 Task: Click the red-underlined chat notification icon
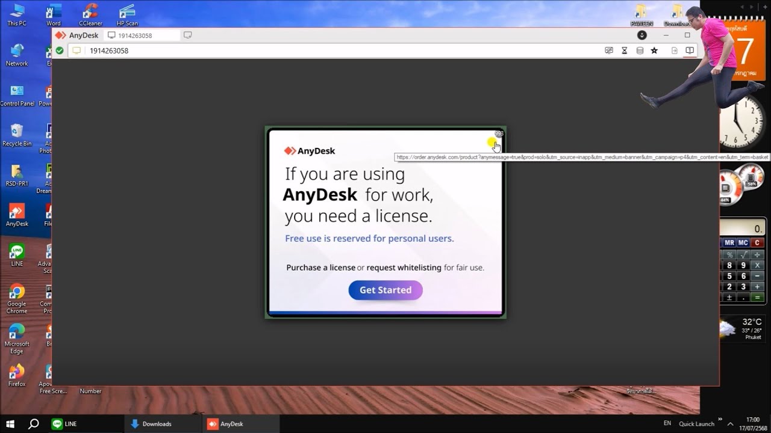pyautogui.click(x=690, y=51)
